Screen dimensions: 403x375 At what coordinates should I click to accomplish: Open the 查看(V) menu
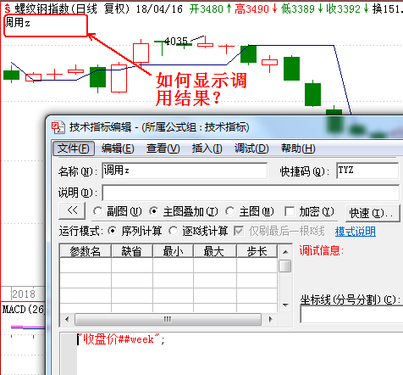point(163,148)
